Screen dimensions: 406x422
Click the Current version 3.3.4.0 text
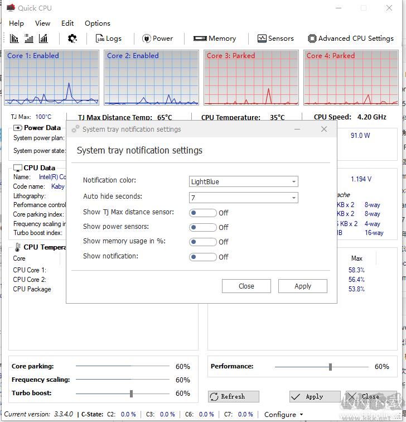[x=38, y=414]
